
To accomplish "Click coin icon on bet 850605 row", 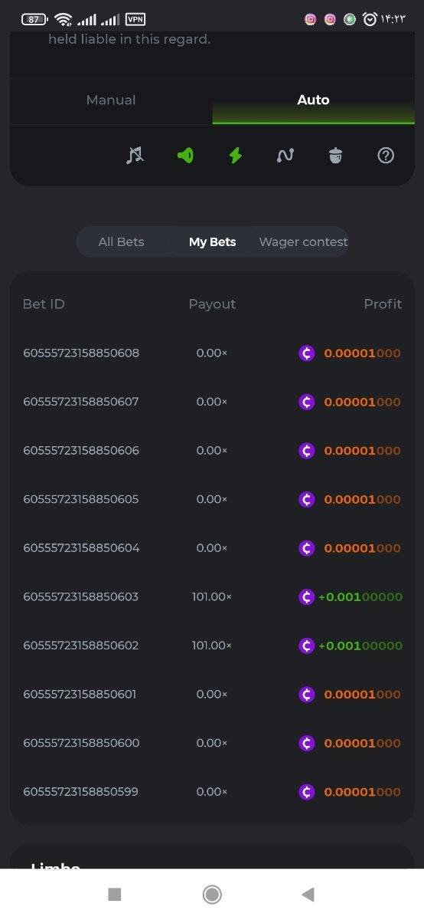I will 307,499.
